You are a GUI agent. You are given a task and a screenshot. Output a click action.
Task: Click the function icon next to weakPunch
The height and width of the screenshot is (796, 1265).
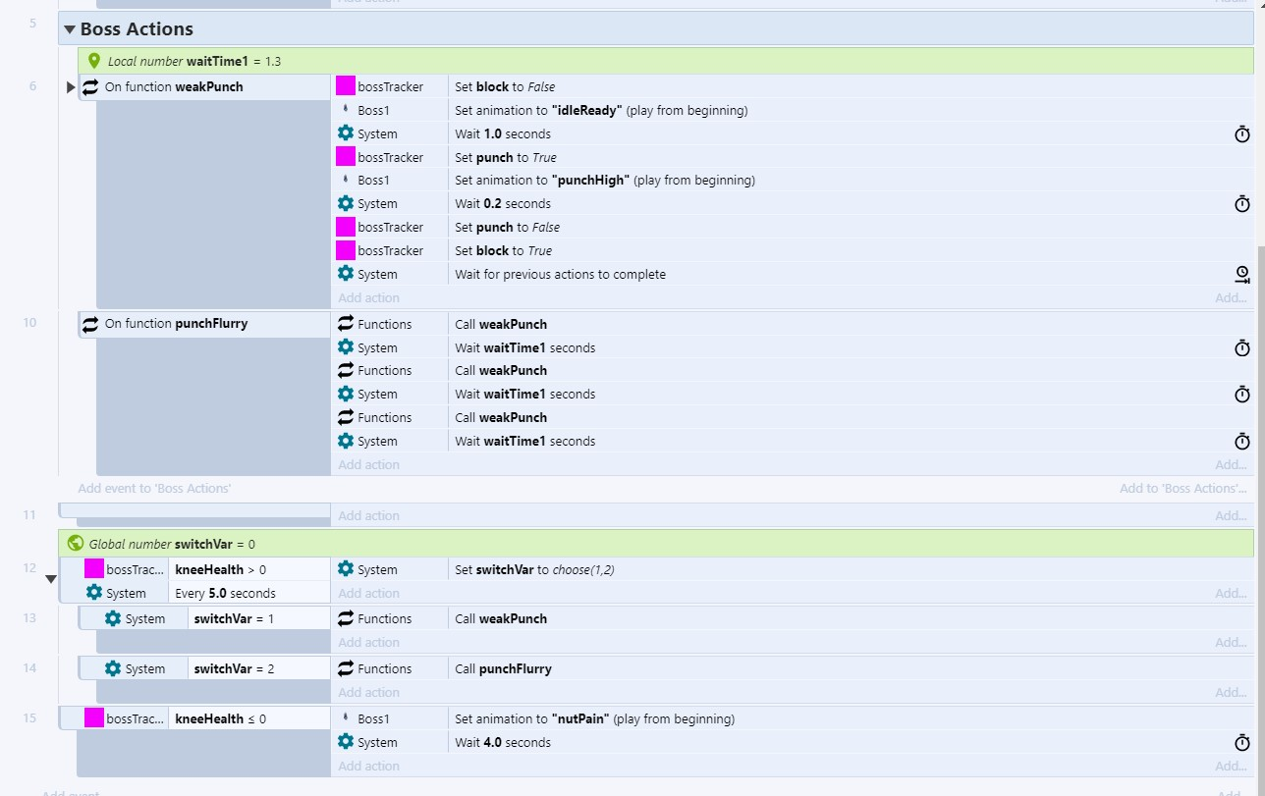click(x=90, y=86)
